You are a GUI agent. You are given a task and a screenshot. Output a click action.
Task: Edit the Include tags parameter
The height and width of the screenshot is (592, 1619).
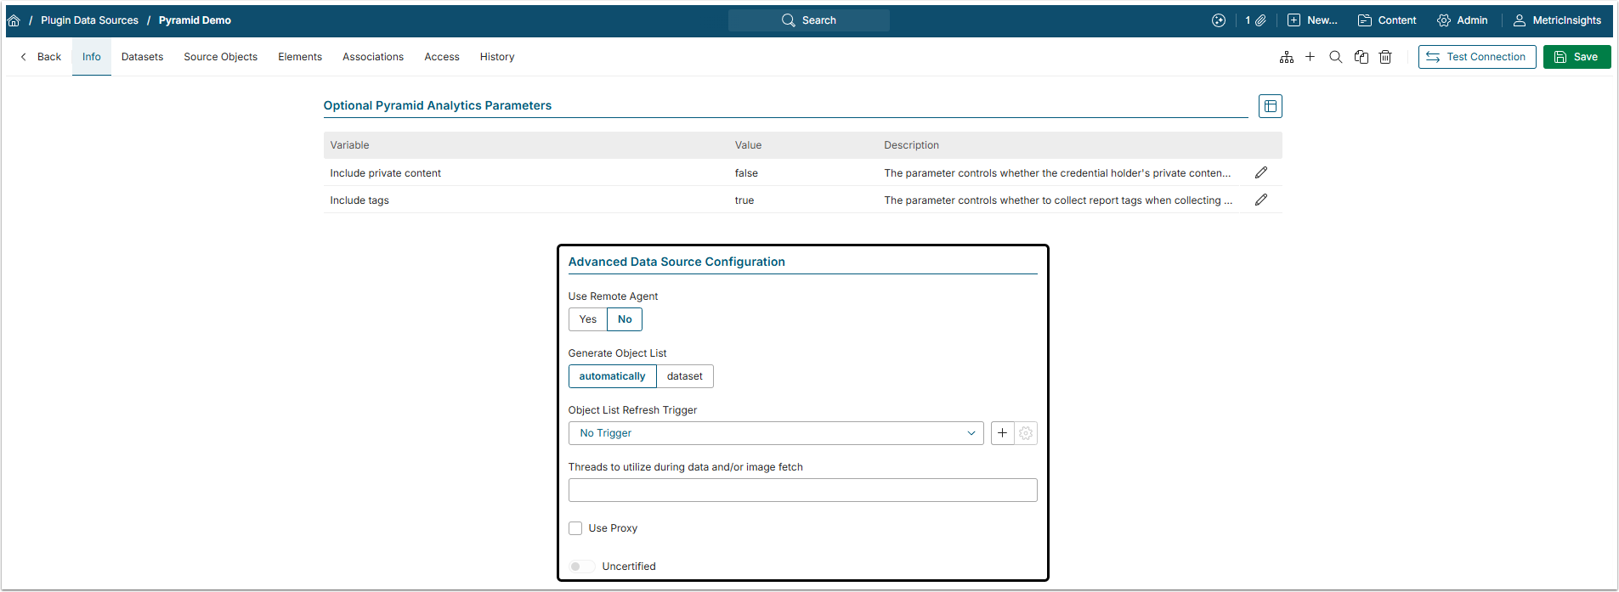(x=1260, y=200)
